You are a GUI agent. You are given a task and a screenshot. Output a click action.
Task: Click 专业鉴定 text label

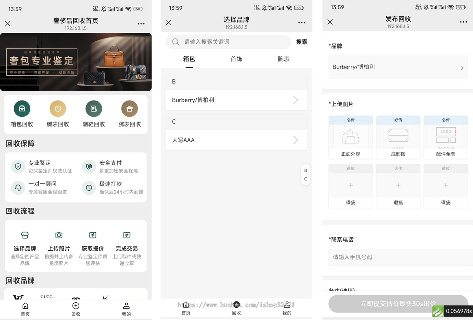[39, 163]
